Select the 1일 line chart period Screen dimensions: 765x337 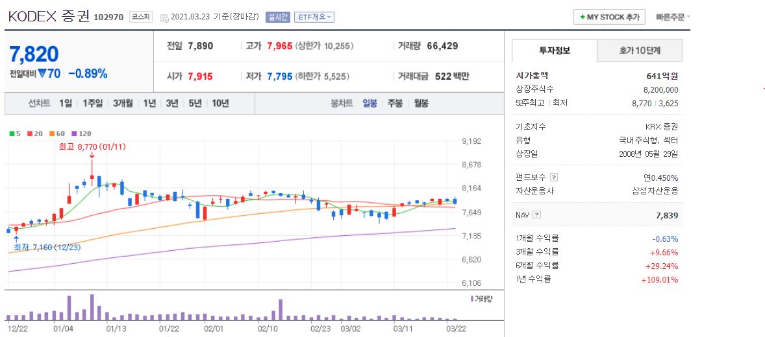[66, 103]
